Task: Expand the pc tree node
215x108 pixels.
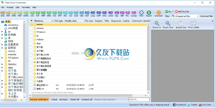Action: coord(2,32)
